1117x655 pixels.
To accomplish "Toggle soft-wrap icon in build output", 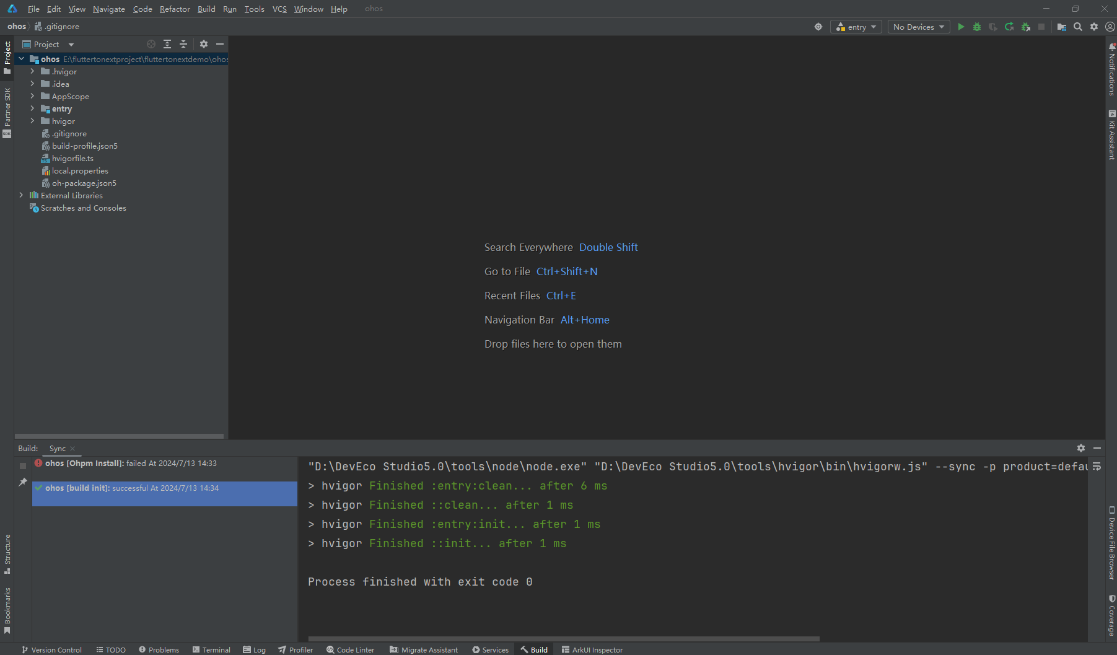I will click(x=1097, y=466).
